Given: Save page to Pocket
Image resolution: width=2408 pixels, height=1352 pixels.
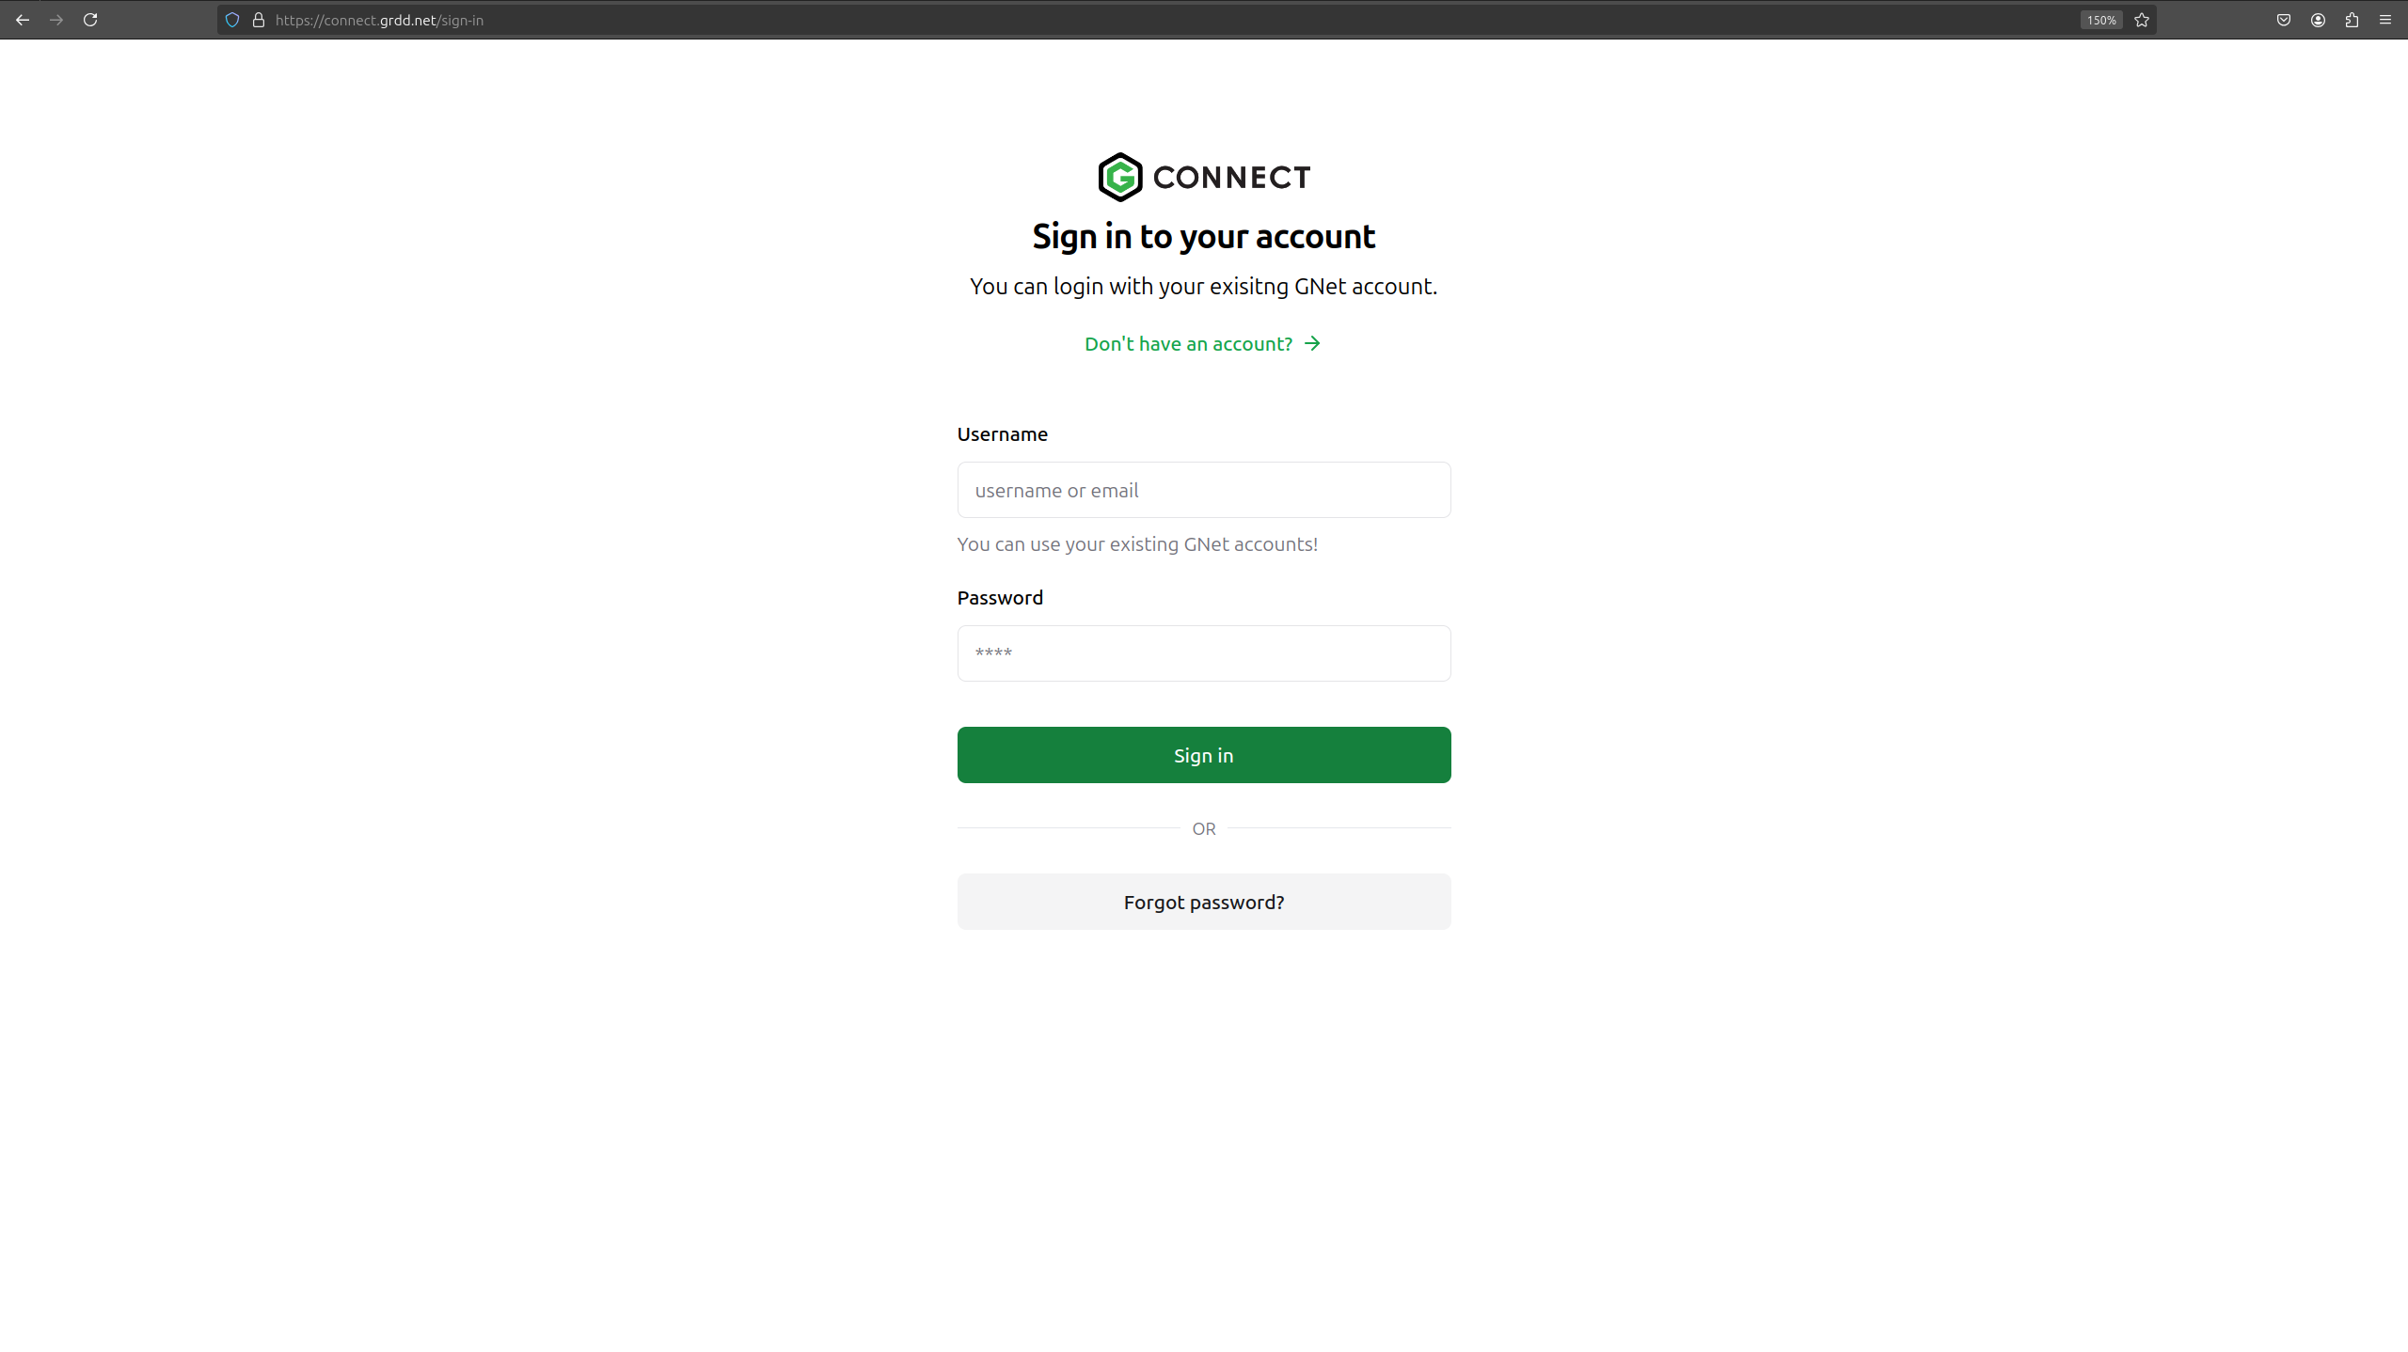Looking at the screenshot, I should point(2284,20).
